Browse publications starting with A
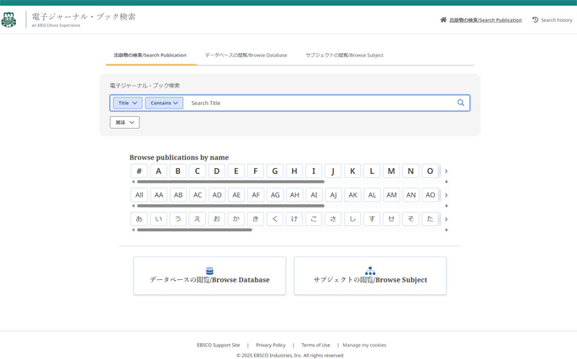 tap(159, 171)
